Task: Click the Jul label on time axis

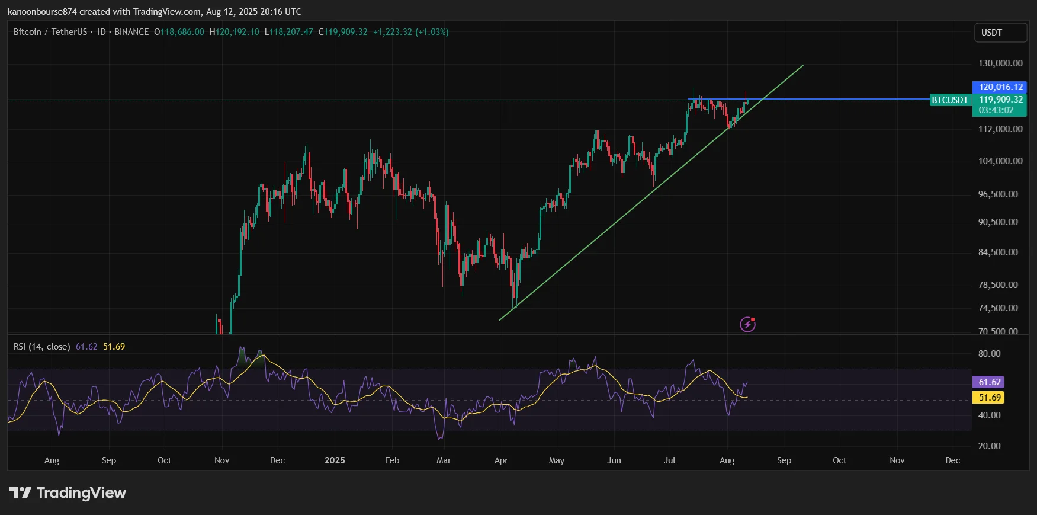Action: coord(669,460)
